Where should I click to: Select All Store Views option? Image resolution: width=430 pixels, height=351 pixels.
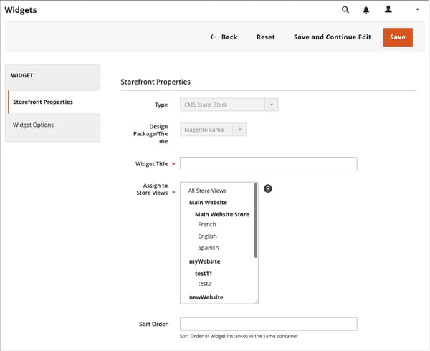(x=207, y=191)
